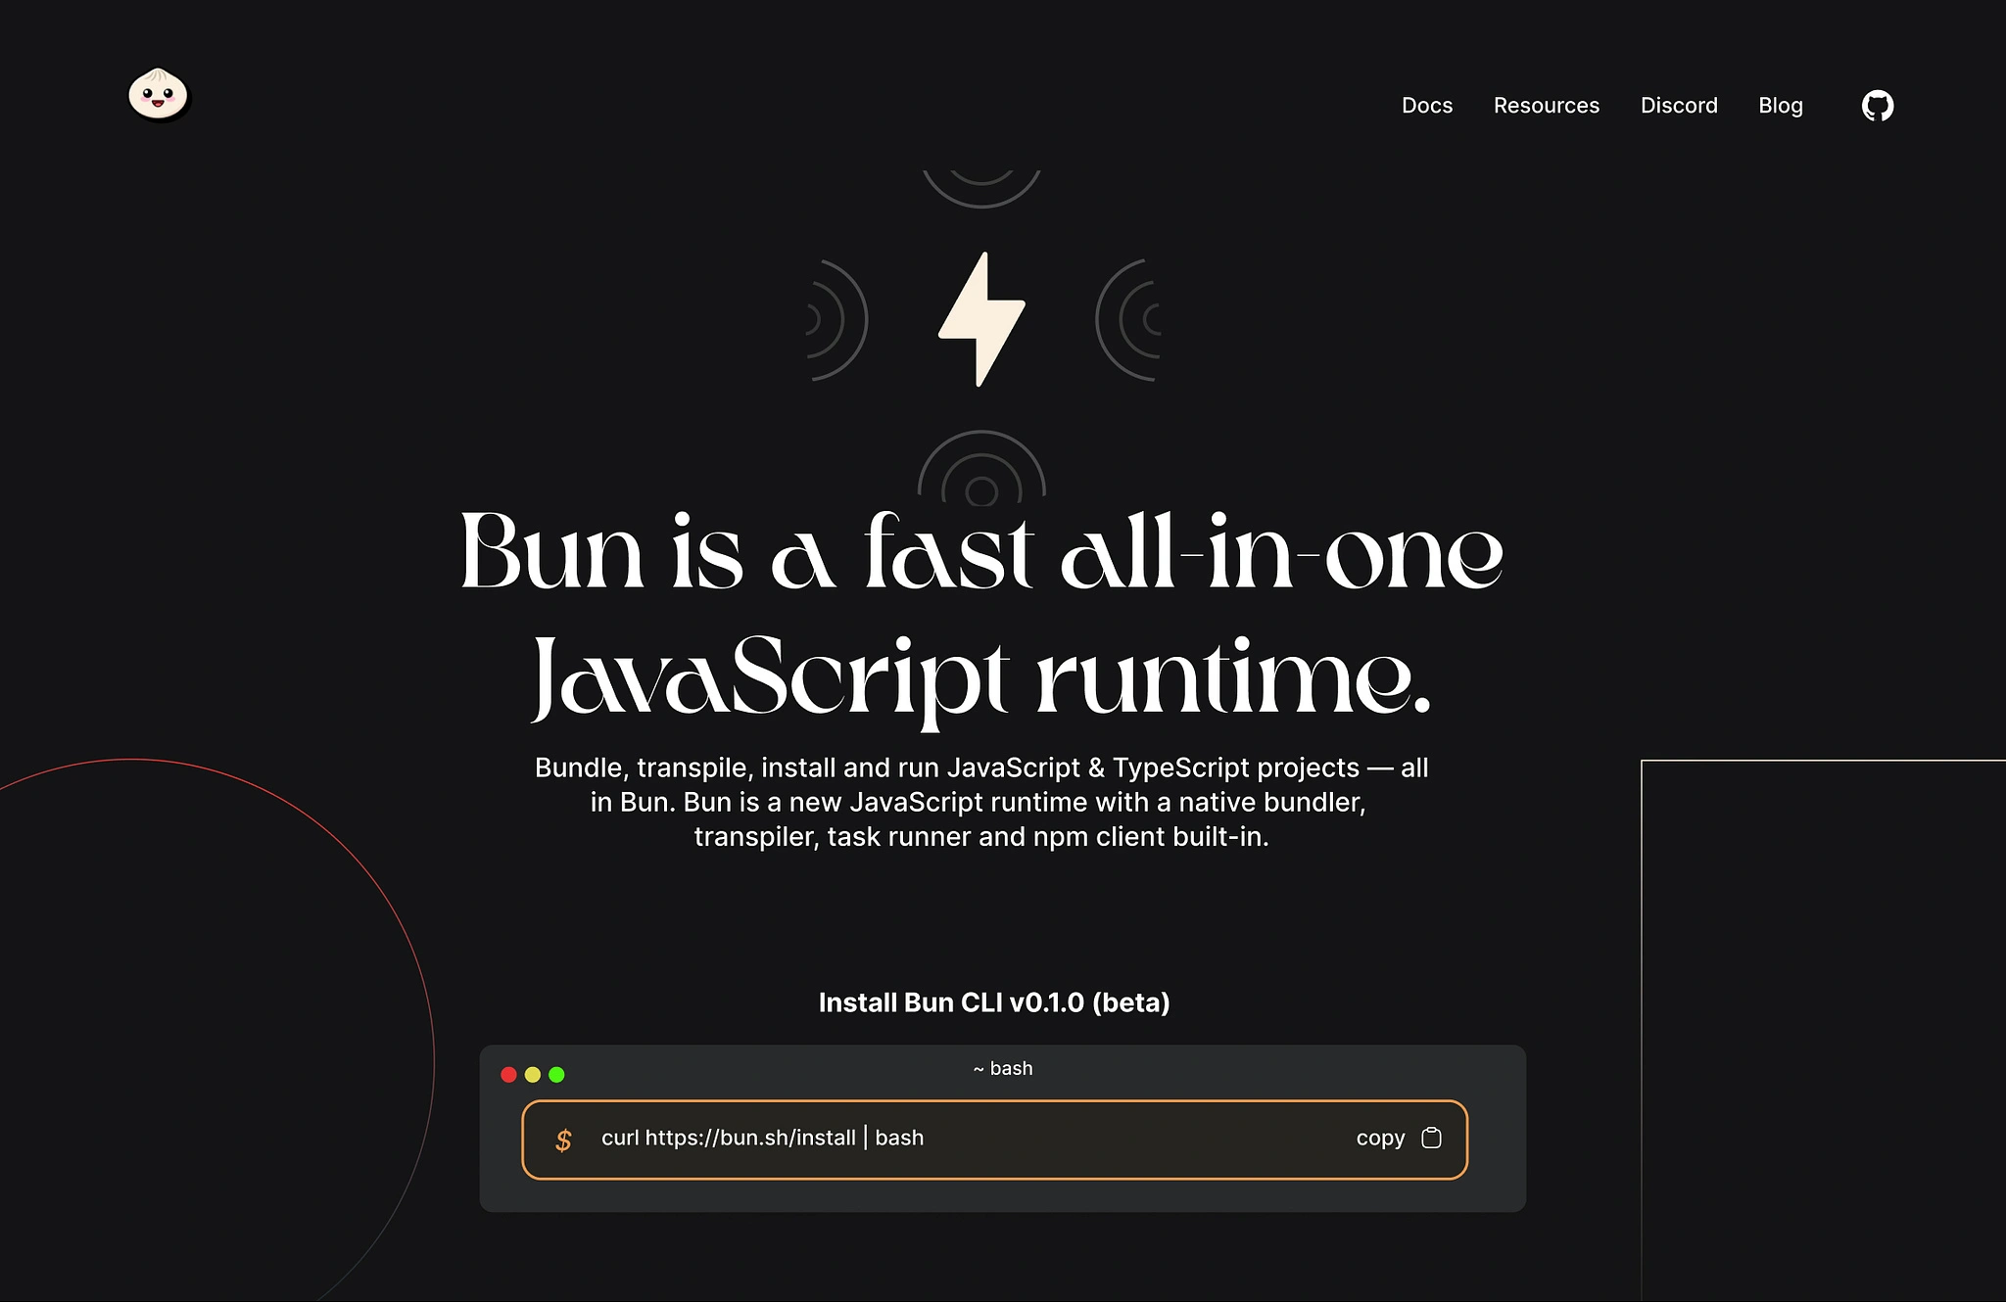The image size is (2006, 1303).
Task: Open the Resources navigation item
Action: 1546,105
